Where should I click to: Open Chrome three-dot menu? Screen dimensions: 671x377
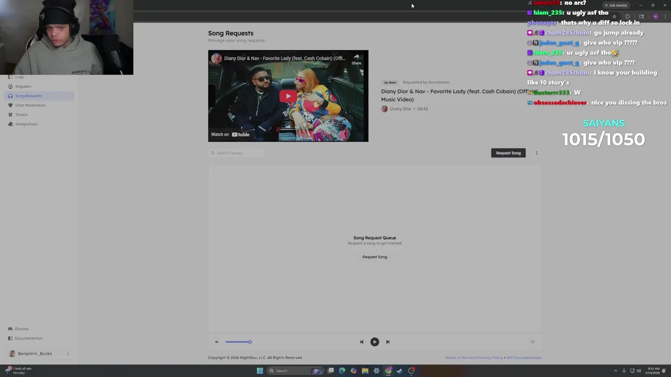coord(666,17)
